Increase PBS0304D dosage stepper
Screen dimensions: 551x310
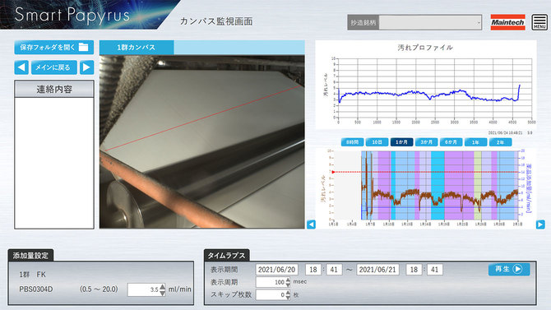[162, 287]
